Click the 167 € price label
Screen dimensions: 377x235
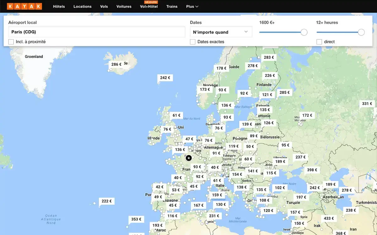[199, 206]
